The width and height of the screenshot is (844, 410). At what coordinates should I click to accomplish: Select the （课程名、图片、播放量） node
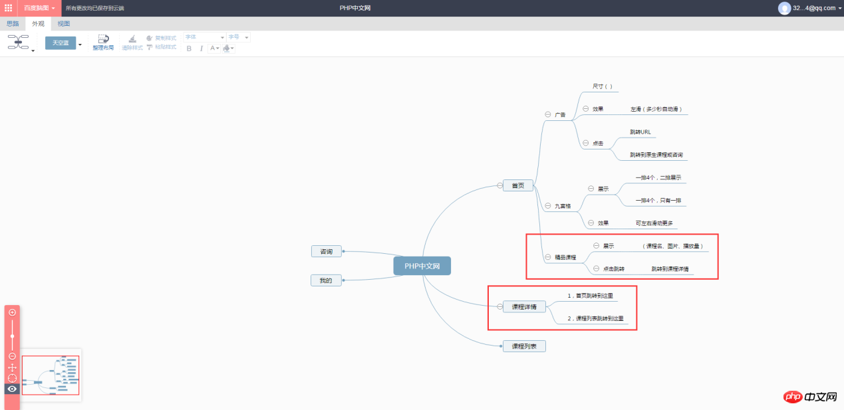point(673,246)
